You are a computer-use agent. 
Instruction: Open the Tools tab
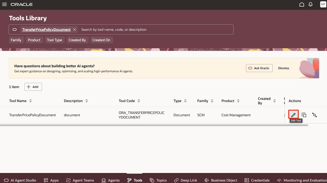(135, 180)
